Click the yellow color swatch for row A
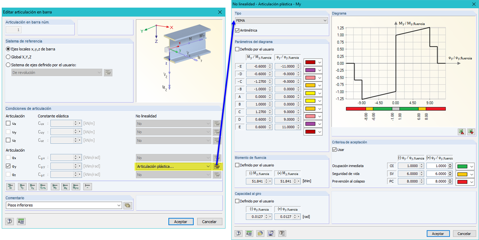This screenshot has height=240, width=479. tap(310, 93)
